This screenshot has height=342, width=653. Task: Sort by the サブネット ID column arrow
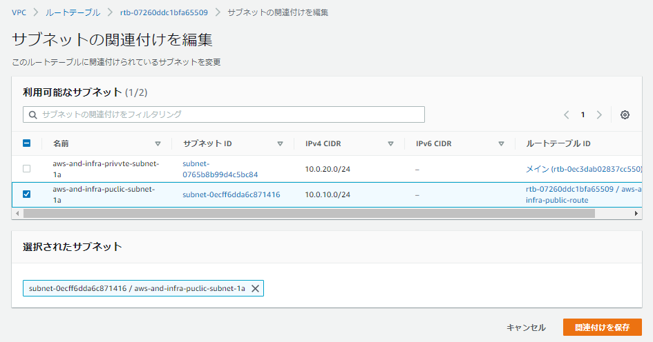pos(280,143)
